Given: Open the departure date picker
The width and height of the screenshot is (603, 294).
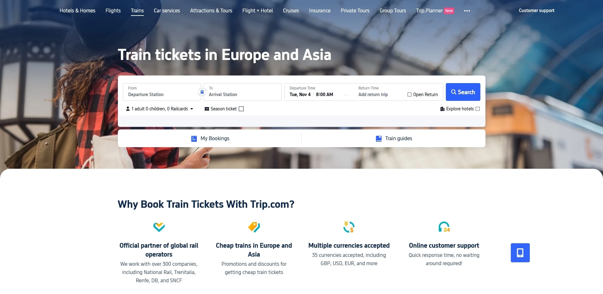Looking at the screenshot, I should pyautogui.click(x=300, y=94).
